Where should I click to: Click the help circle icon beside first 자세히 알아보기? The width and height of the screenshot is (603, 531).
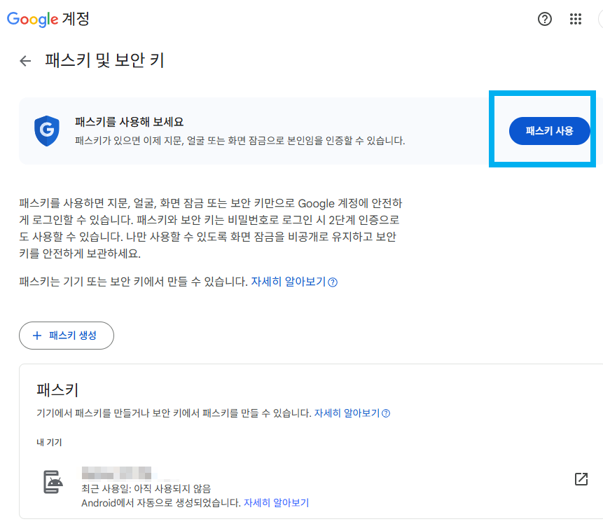tap(333, 282)
